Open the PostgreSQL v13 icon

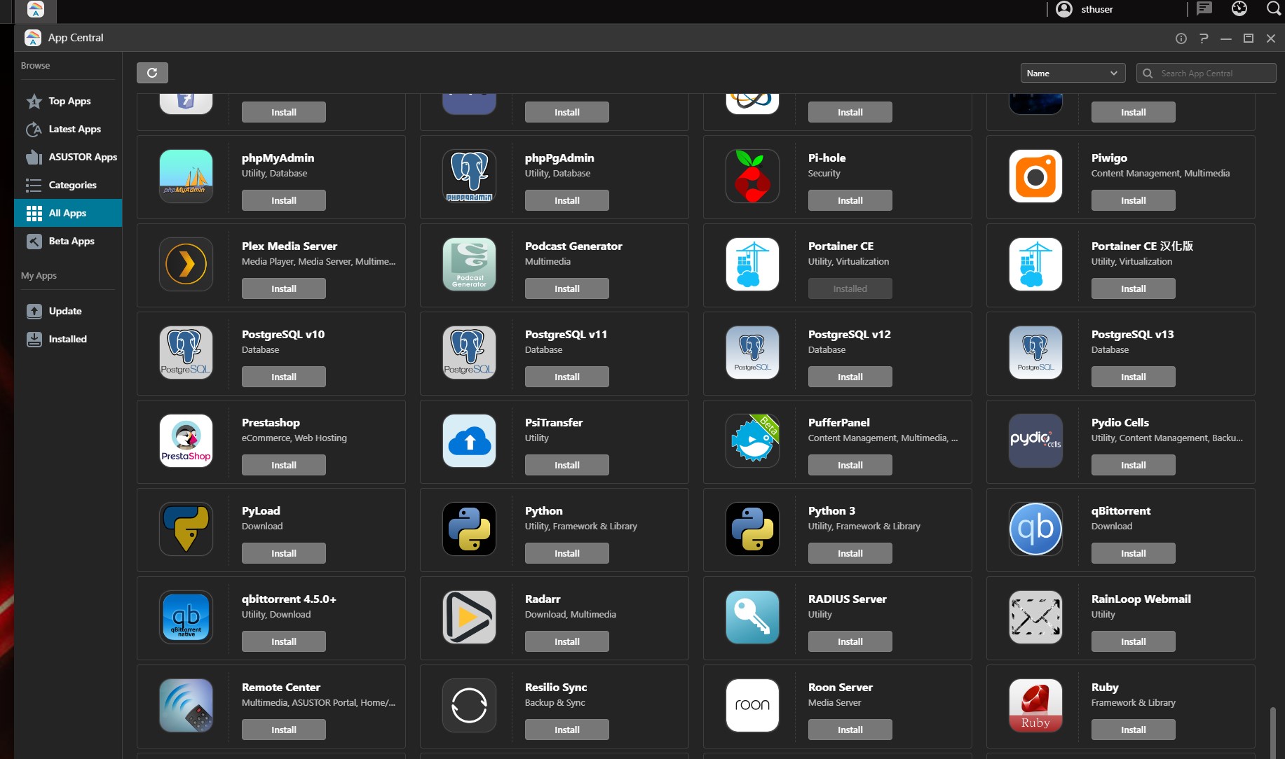coord(1035,353)
